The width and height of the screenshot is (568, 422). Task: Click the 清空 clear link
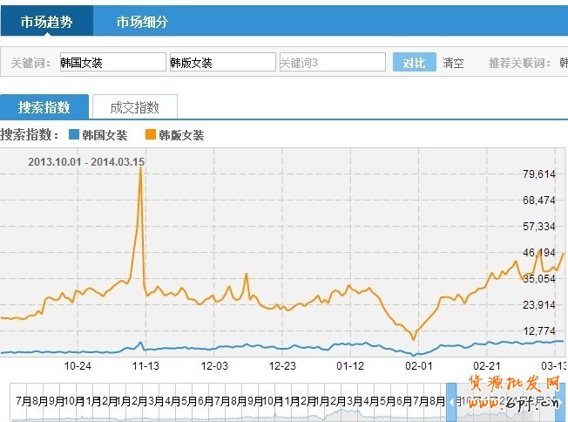coord(453,63)
